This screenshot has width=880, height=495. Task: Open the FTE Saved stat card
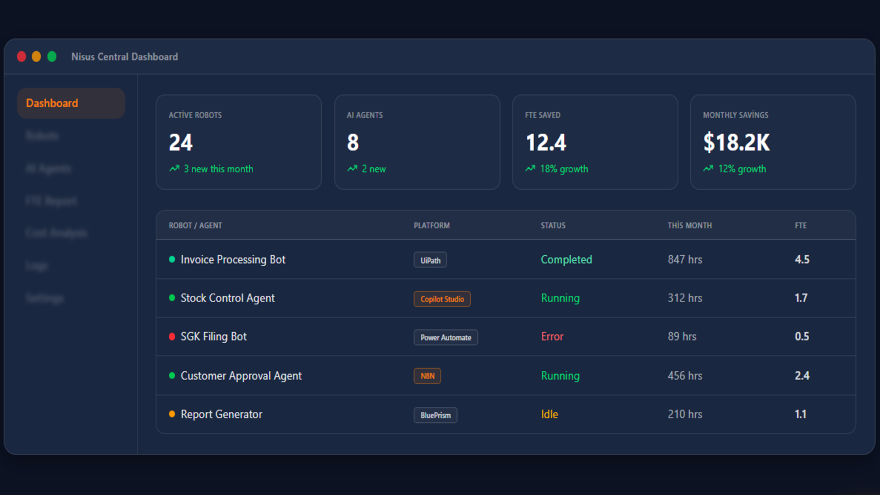point(595,142)
